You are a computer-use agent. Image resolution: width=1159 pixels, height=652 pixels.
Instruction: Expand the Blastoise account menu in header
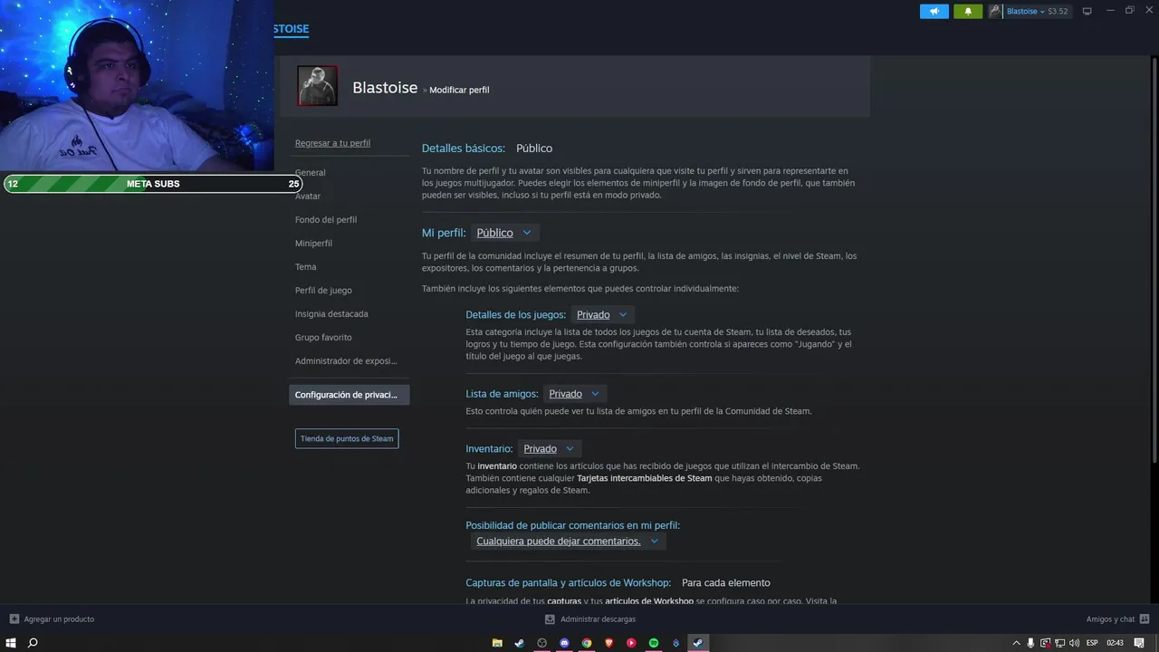[x=1025, y=11]
